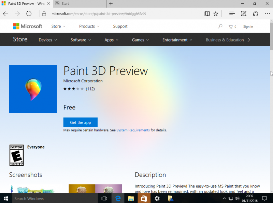This screenshot has width=273, height=203.
Task: Open the Edge Hub icon
Action: pyautogui.click(x=232, y=14)
